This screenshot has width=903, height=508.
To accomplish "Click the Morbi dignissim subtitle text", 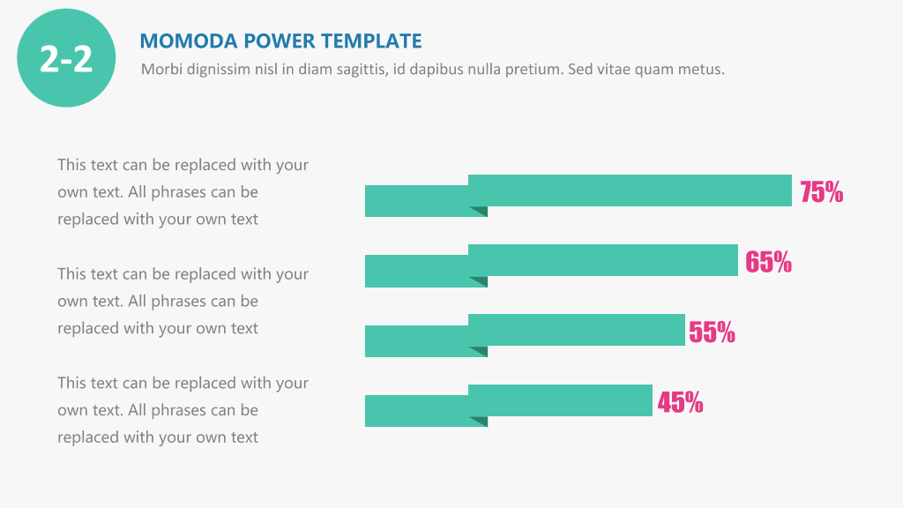I will pyautogui.click(x=432, y=69).
